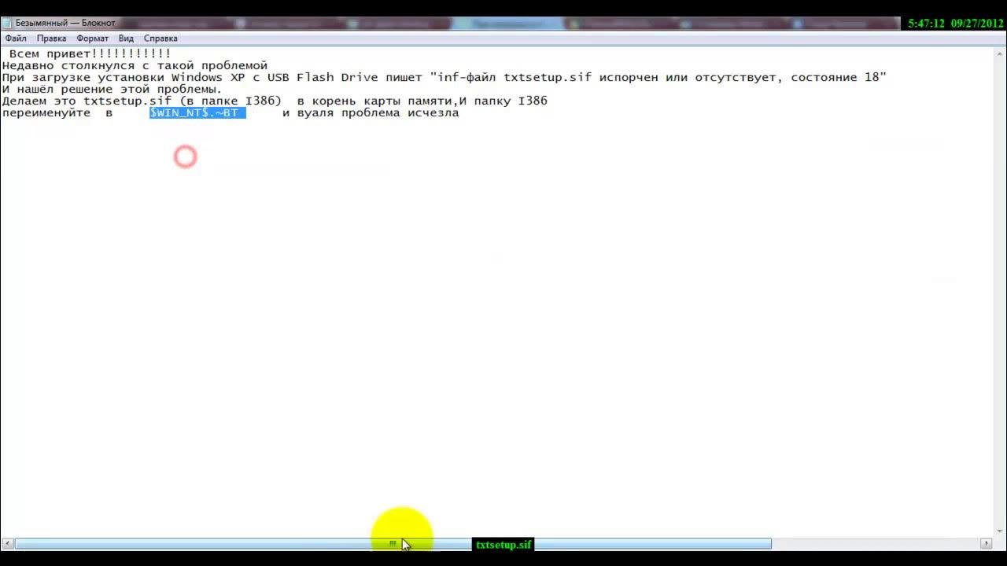Click the vertical scrollbar down arrow
Image resolution: width=1007 pixels, height=566 pixels.
pyautogui.click(x=1000, y=531)
